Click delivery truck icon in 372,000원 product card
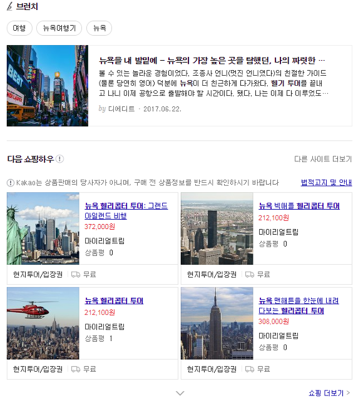 click(76, 275)
